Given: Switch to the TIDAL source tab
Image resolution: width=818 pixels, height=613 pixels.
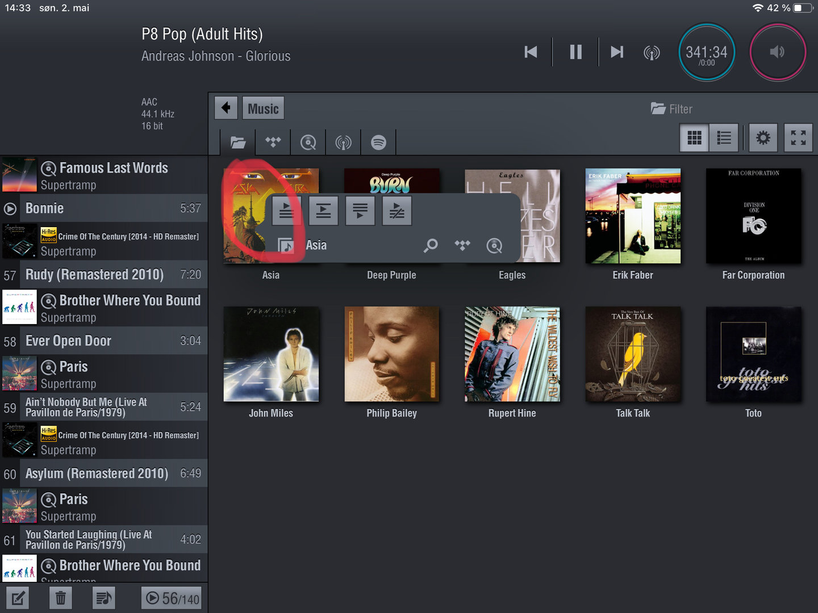Looking at the screenshot, I should click(273, 142).
